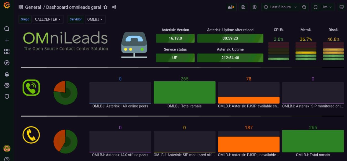Click the Service status panel title
The image size is (347, 161).
tap(175, 49)
